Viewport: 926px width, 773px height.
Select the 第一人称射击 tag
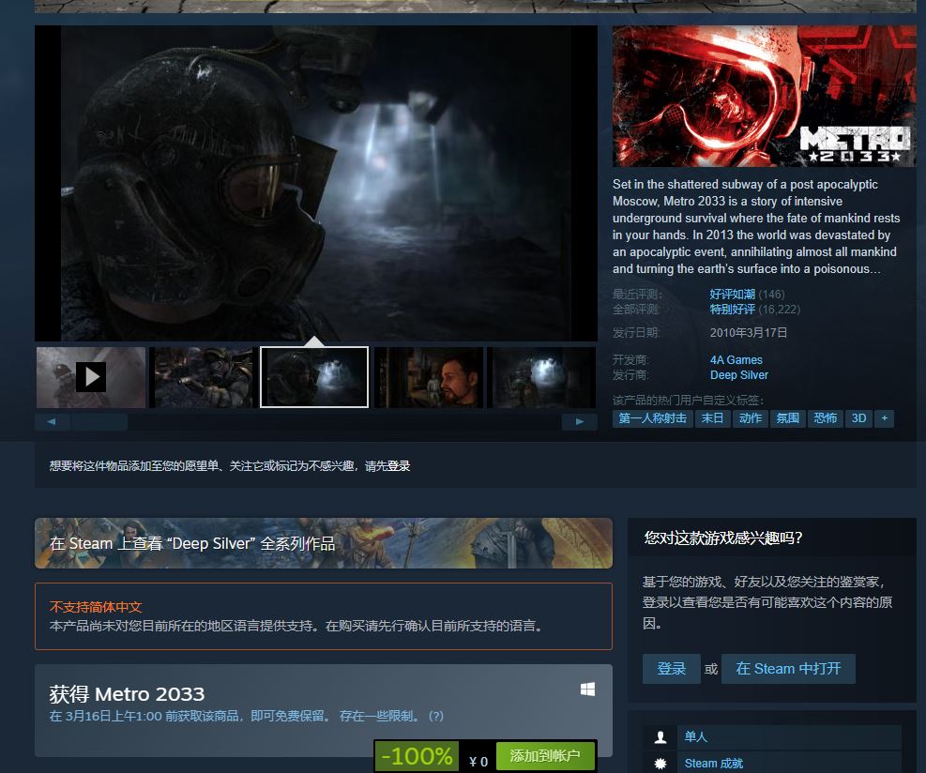(652, 418)
